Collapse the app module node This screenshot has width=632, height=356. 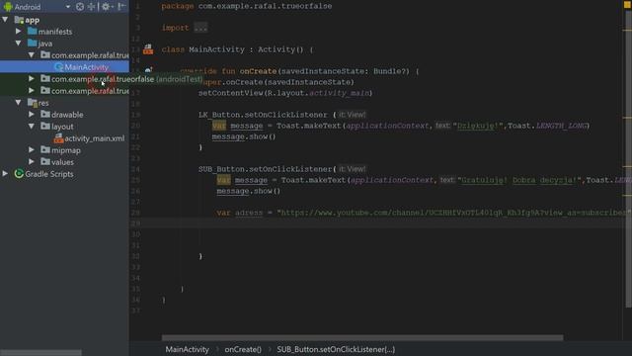coord(5,20)
